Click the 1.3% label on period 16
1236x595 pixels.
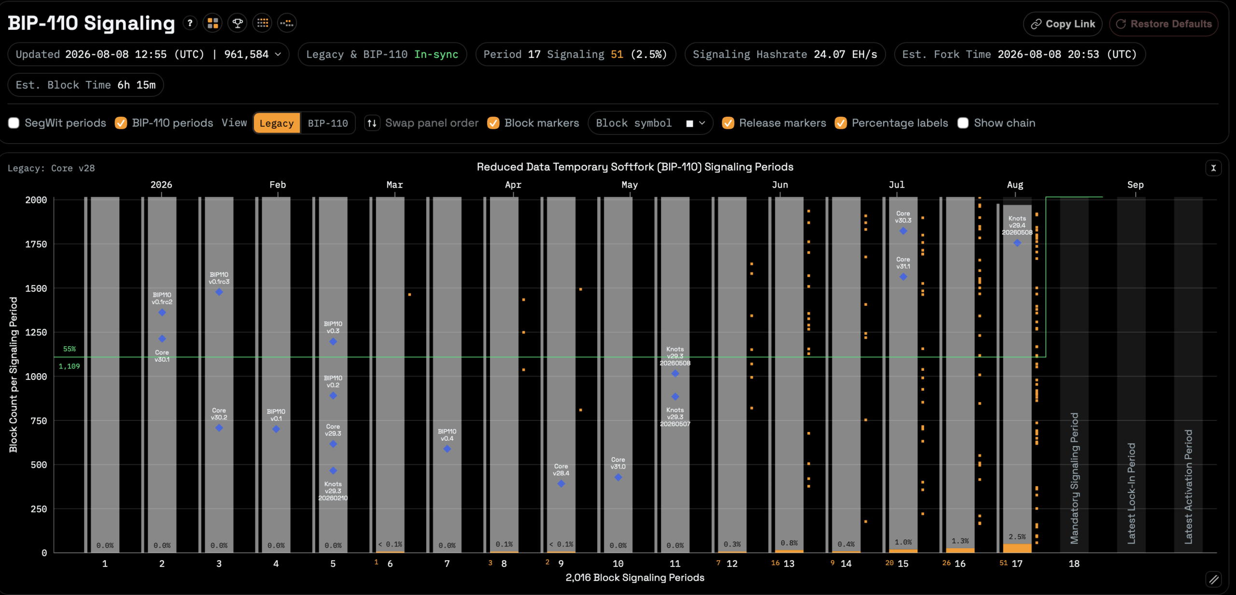pos(960,541)
